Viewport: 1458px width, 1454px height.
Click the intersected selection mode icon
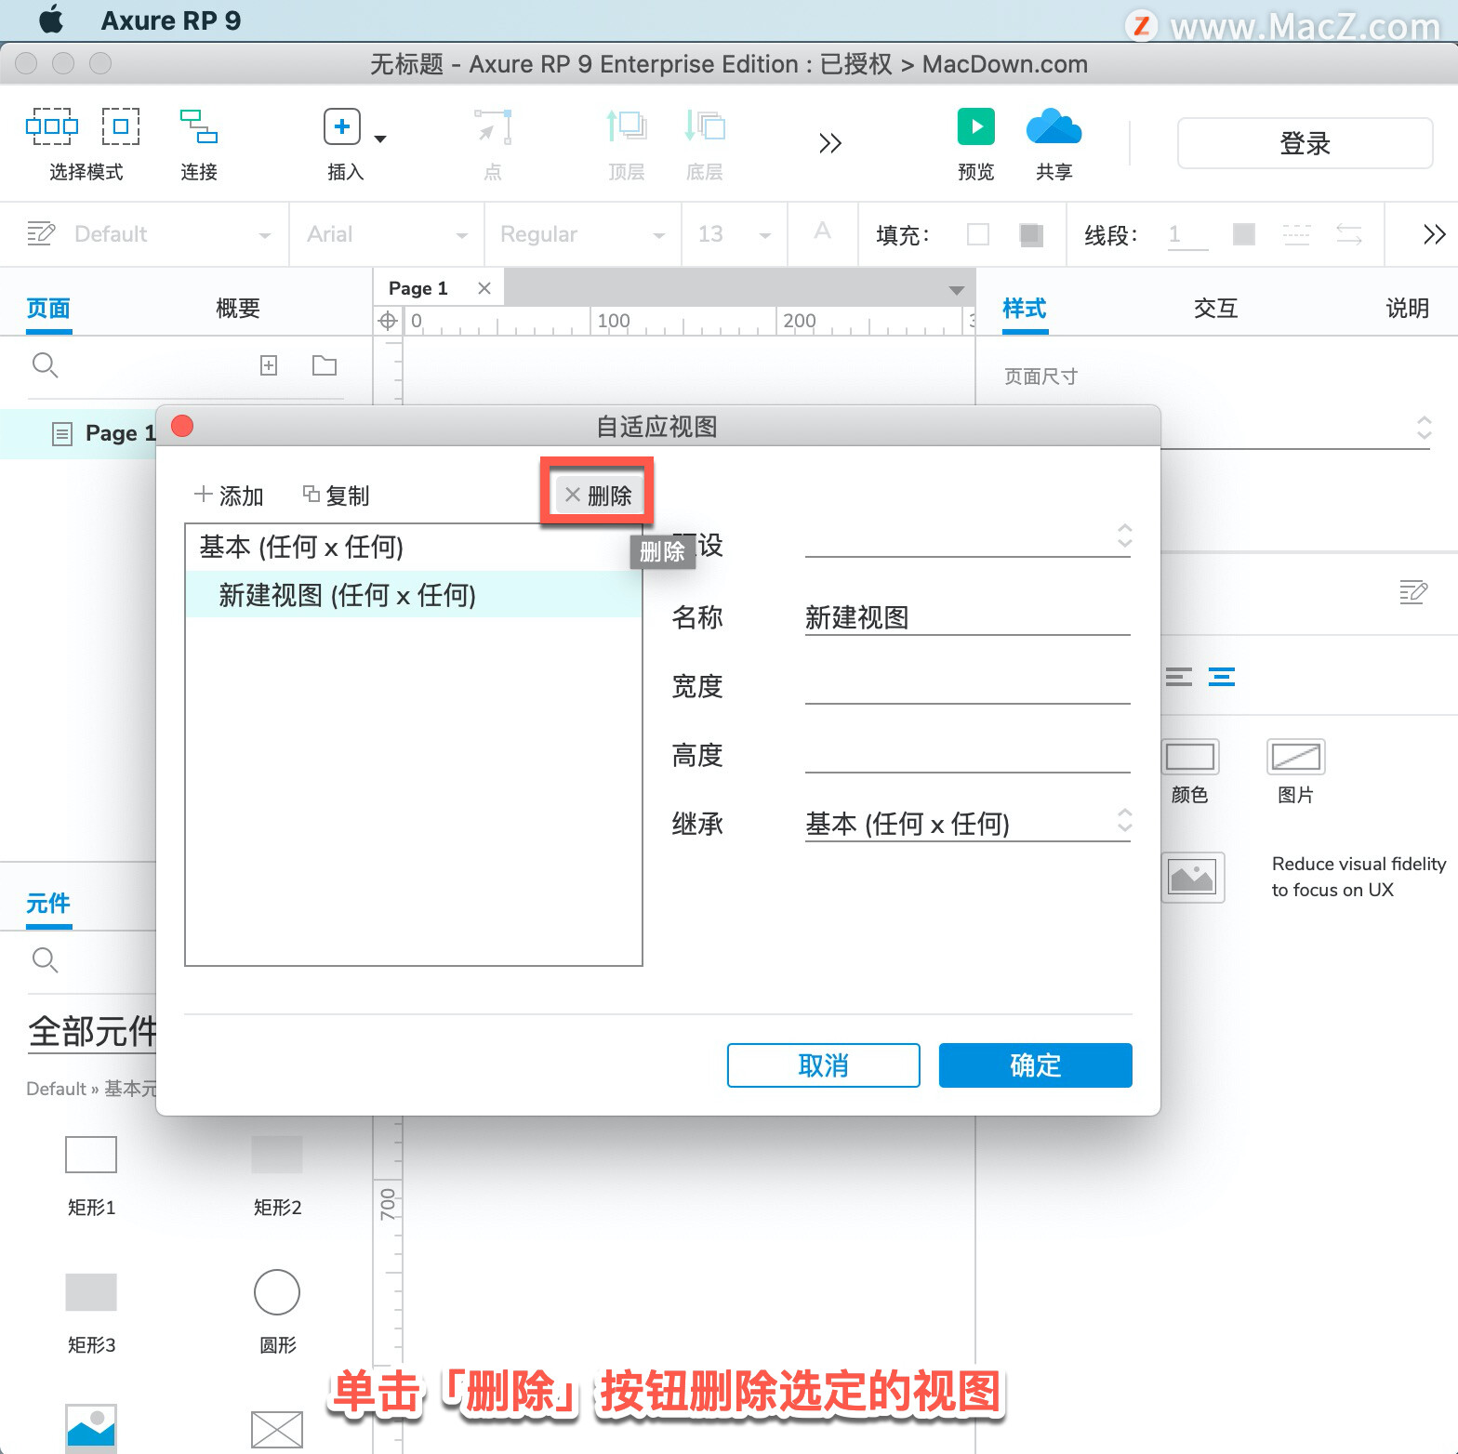coord(52,126)
